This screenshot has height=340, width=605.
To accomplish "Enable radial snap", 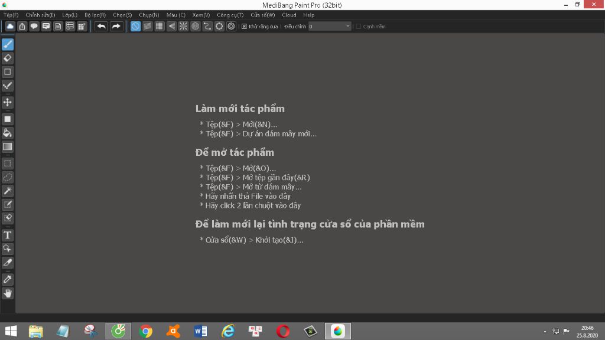I will (183, 26).
